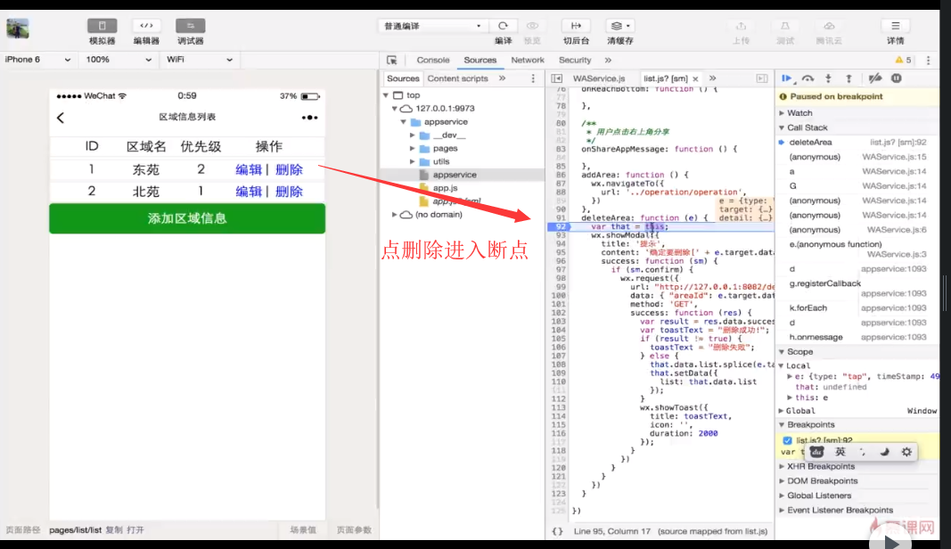Expand the pages folder
Image resolution: width=951 pixels, height=549 pixels.
tap(413, 149)
